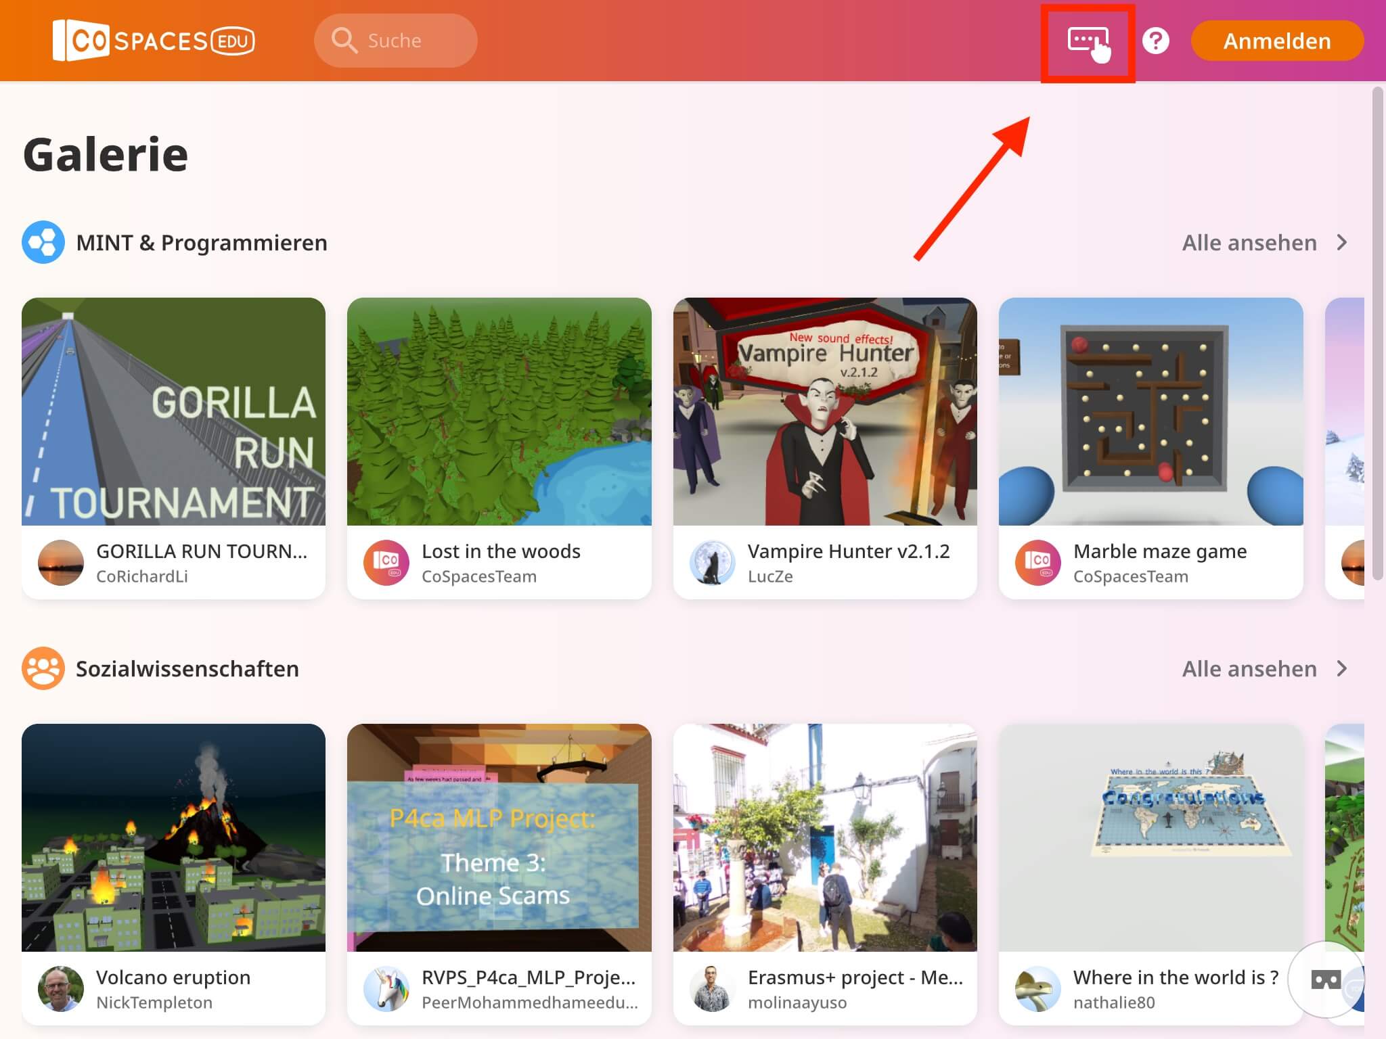The width and height of the screenshot is (1386, 1039).
Task: Click CoRichardLi's avatar on the Gorilla Run card
Action: (61, 563)
